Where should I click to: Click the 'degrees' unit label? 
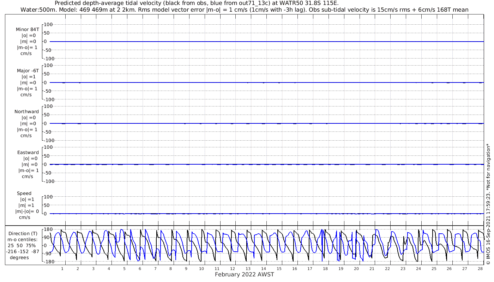tap(19, 257)
